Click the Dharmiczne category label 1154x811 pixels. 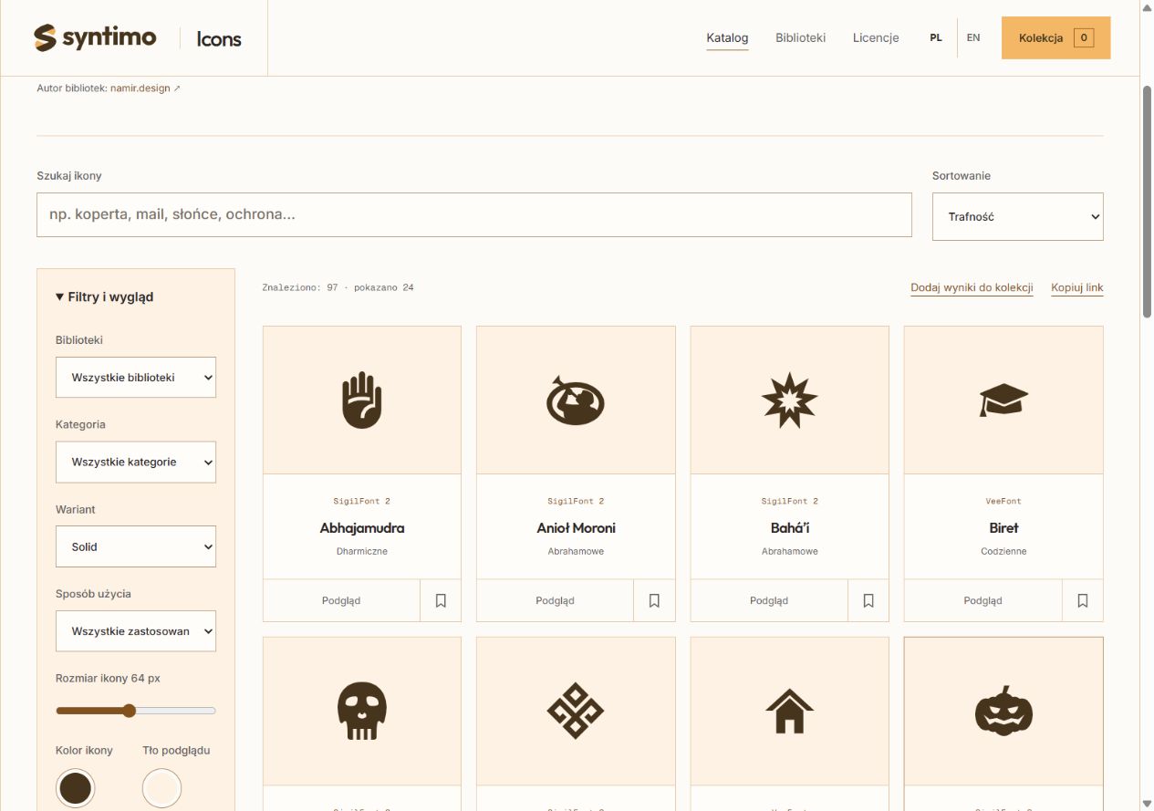tap(362, 552)
